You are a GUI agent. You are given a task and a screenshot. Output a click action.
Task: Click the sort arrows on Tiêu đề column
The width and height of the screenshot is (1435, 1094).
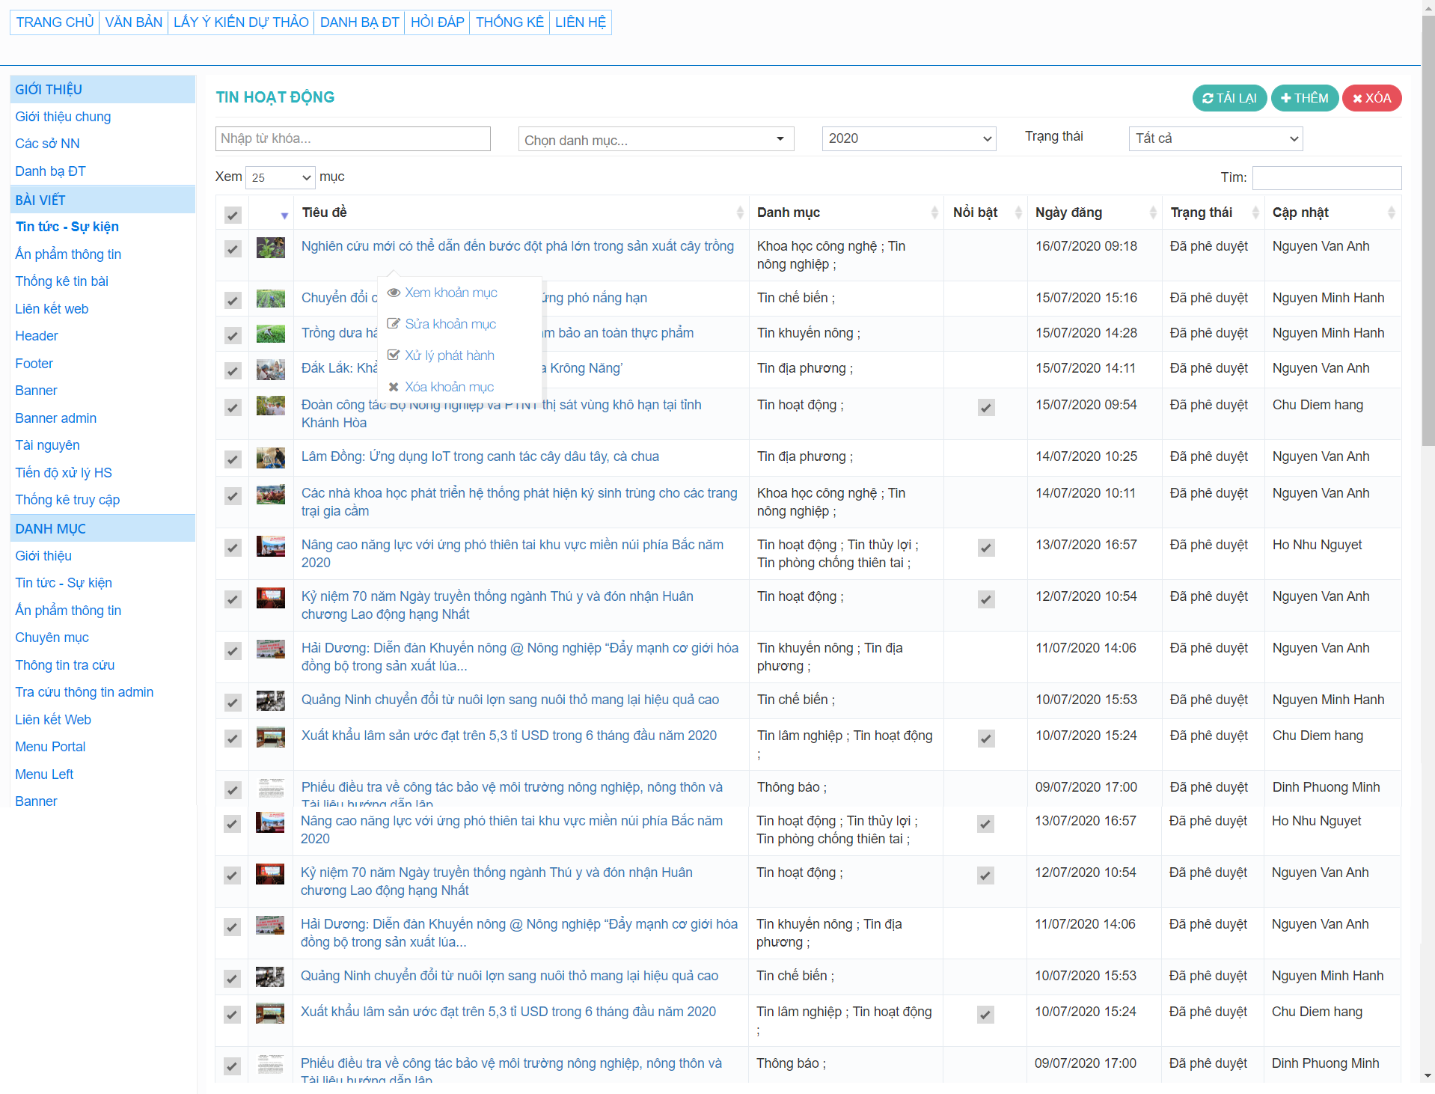[739, 213]
